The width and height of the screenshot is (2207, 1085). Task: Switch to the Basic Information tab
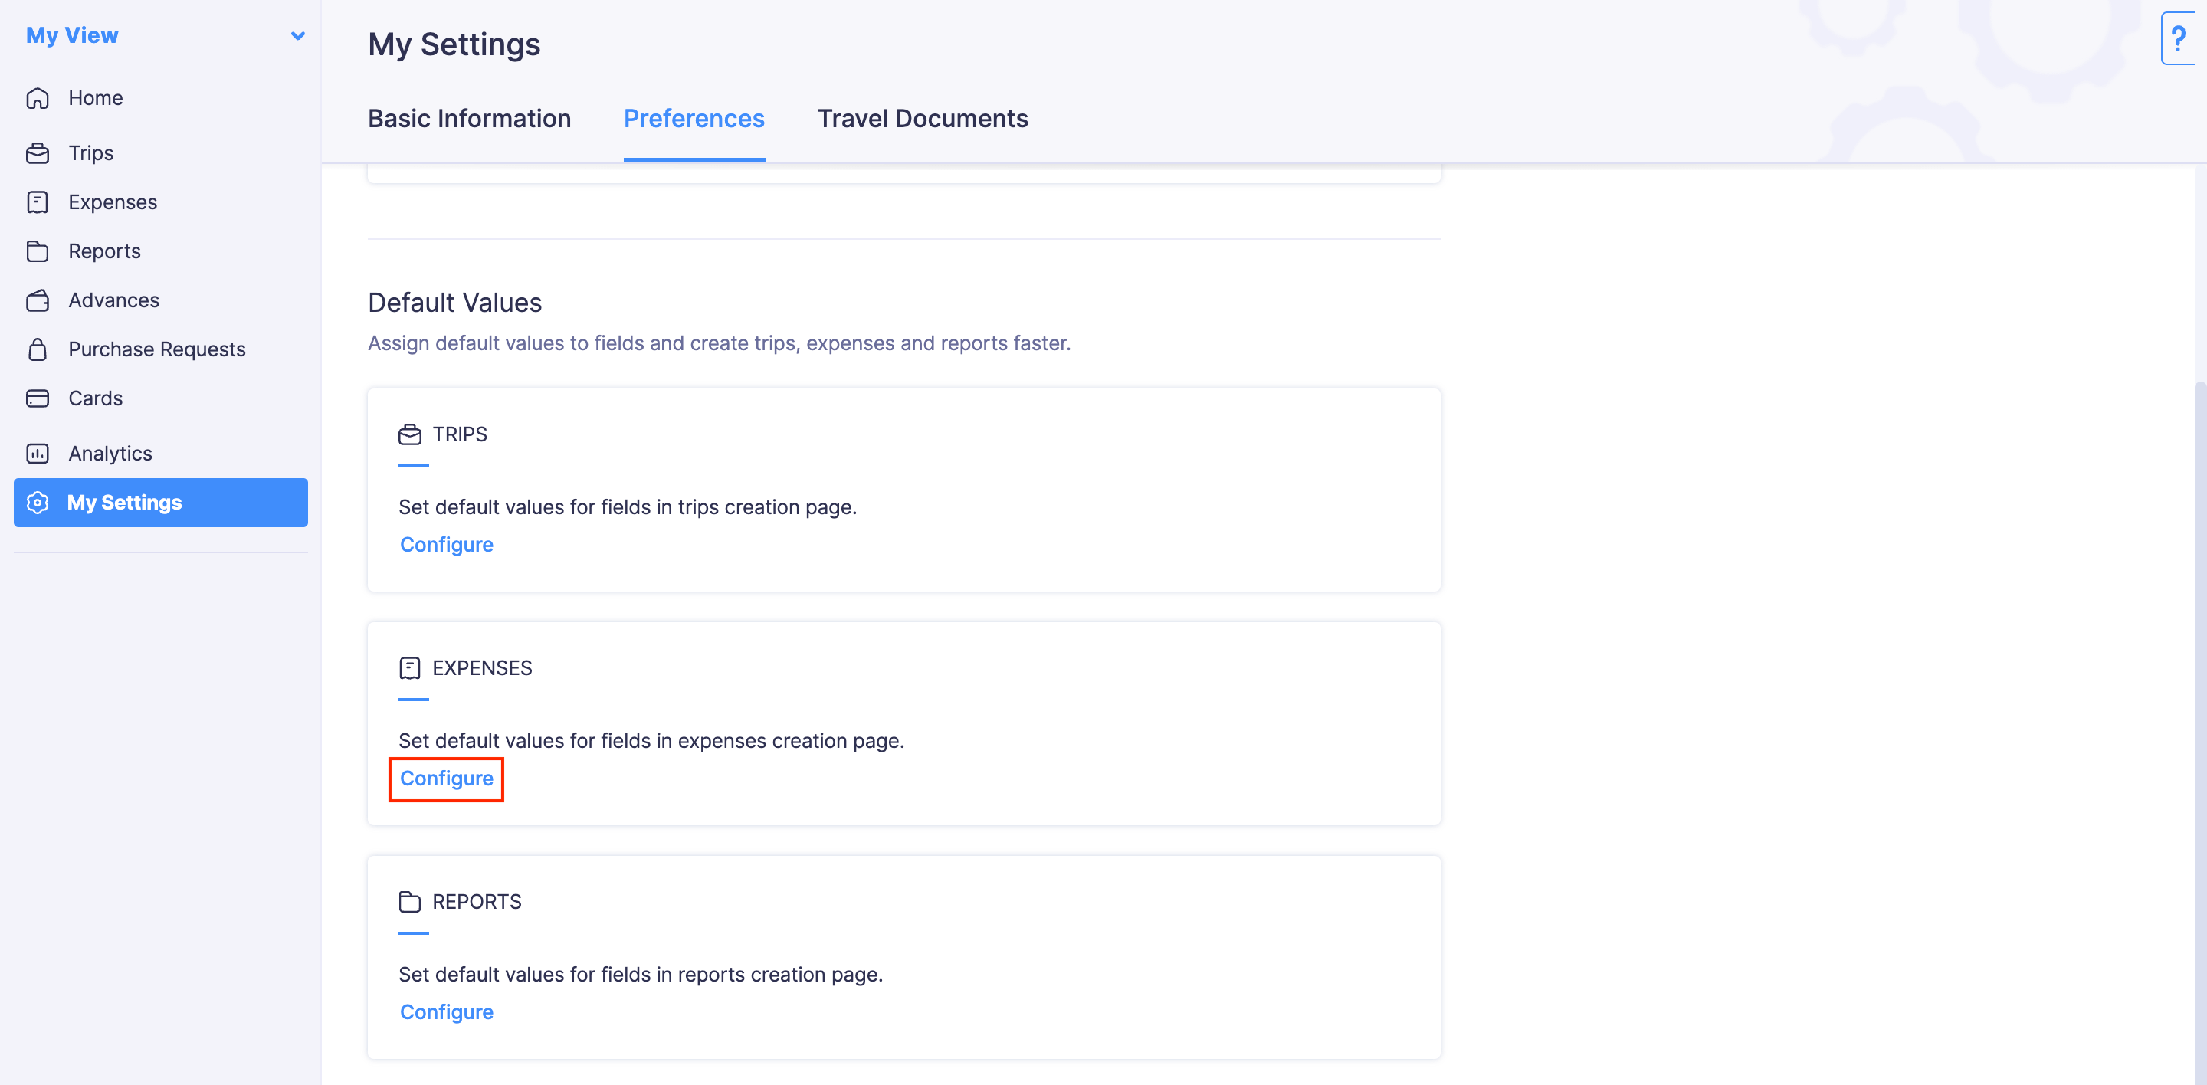pyautogui.click(x=470, y=118)
